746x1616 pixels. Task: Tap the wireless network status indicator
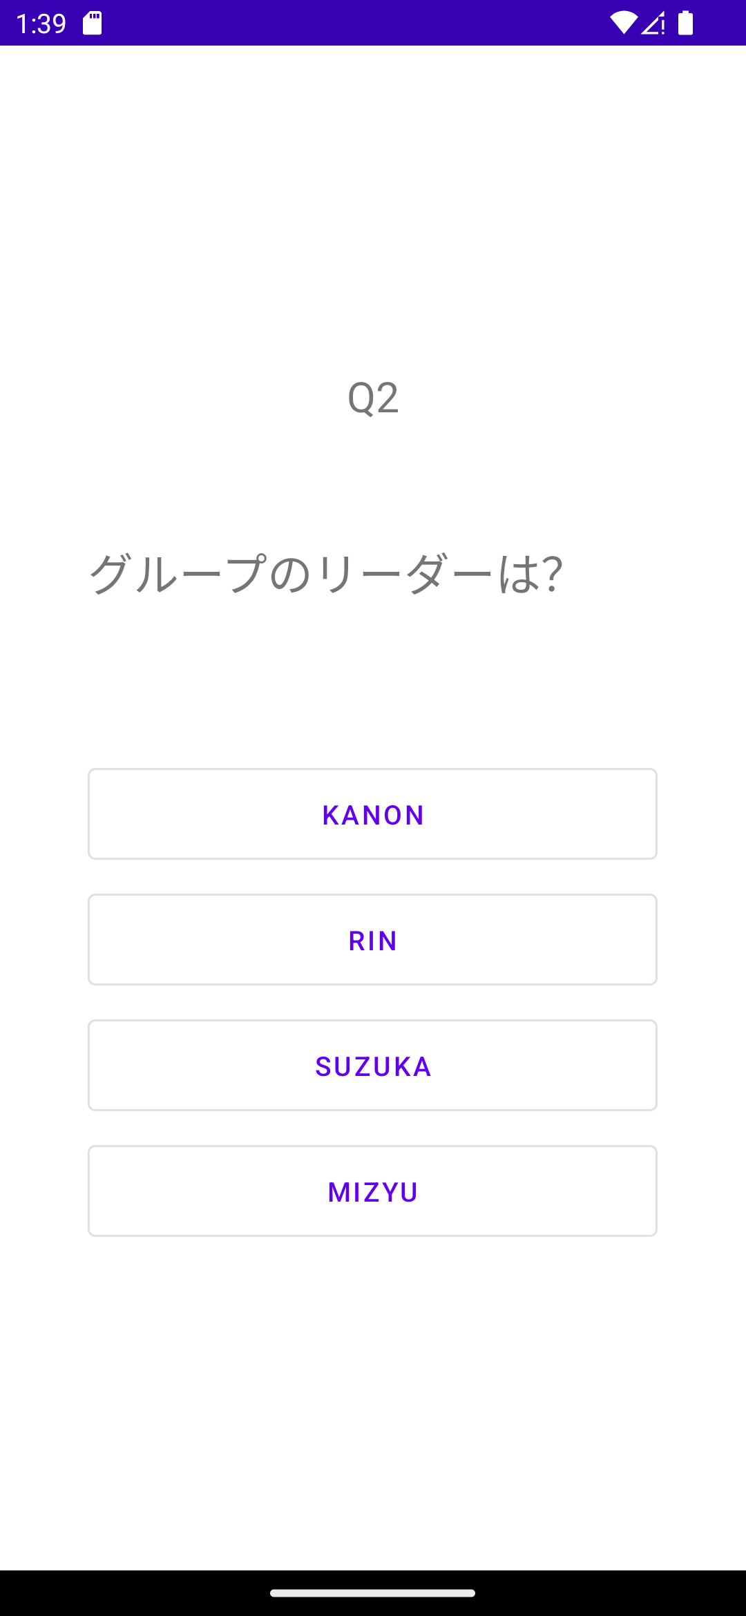[x=623, y=23]
